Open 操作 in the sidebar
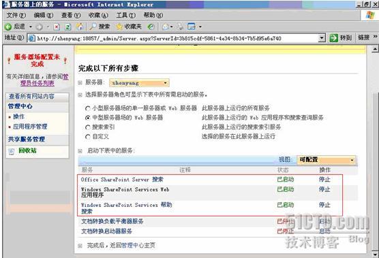 [x=18, y=116]
